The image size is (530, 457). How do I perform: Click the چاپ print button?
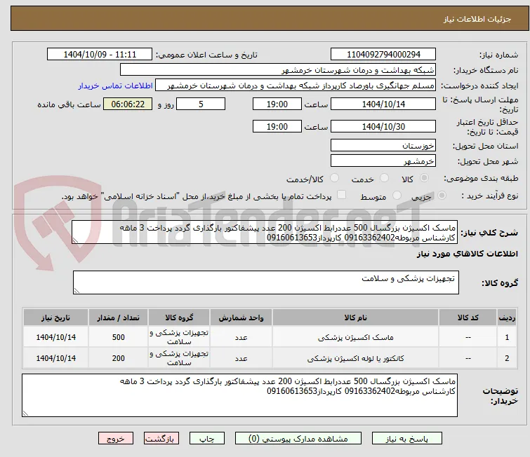(207, 439)
